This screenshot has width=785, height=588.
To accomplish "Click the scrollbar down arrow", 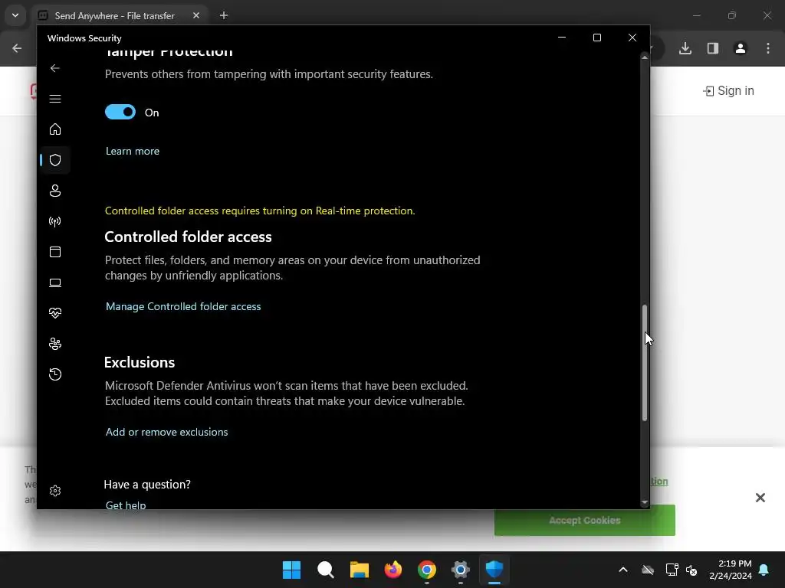I will point(645,502).
